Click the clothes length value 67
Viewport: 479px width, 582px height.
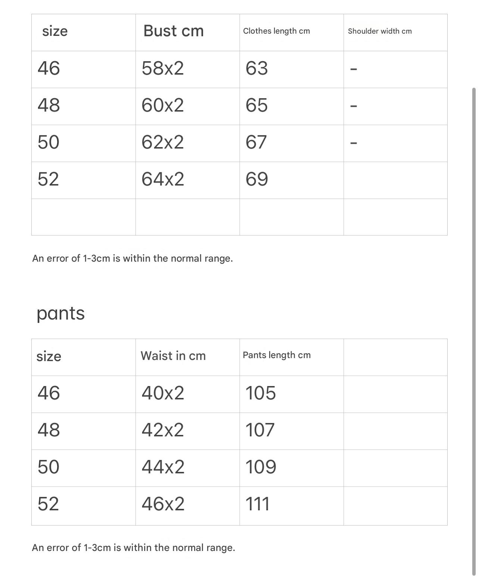256,142
